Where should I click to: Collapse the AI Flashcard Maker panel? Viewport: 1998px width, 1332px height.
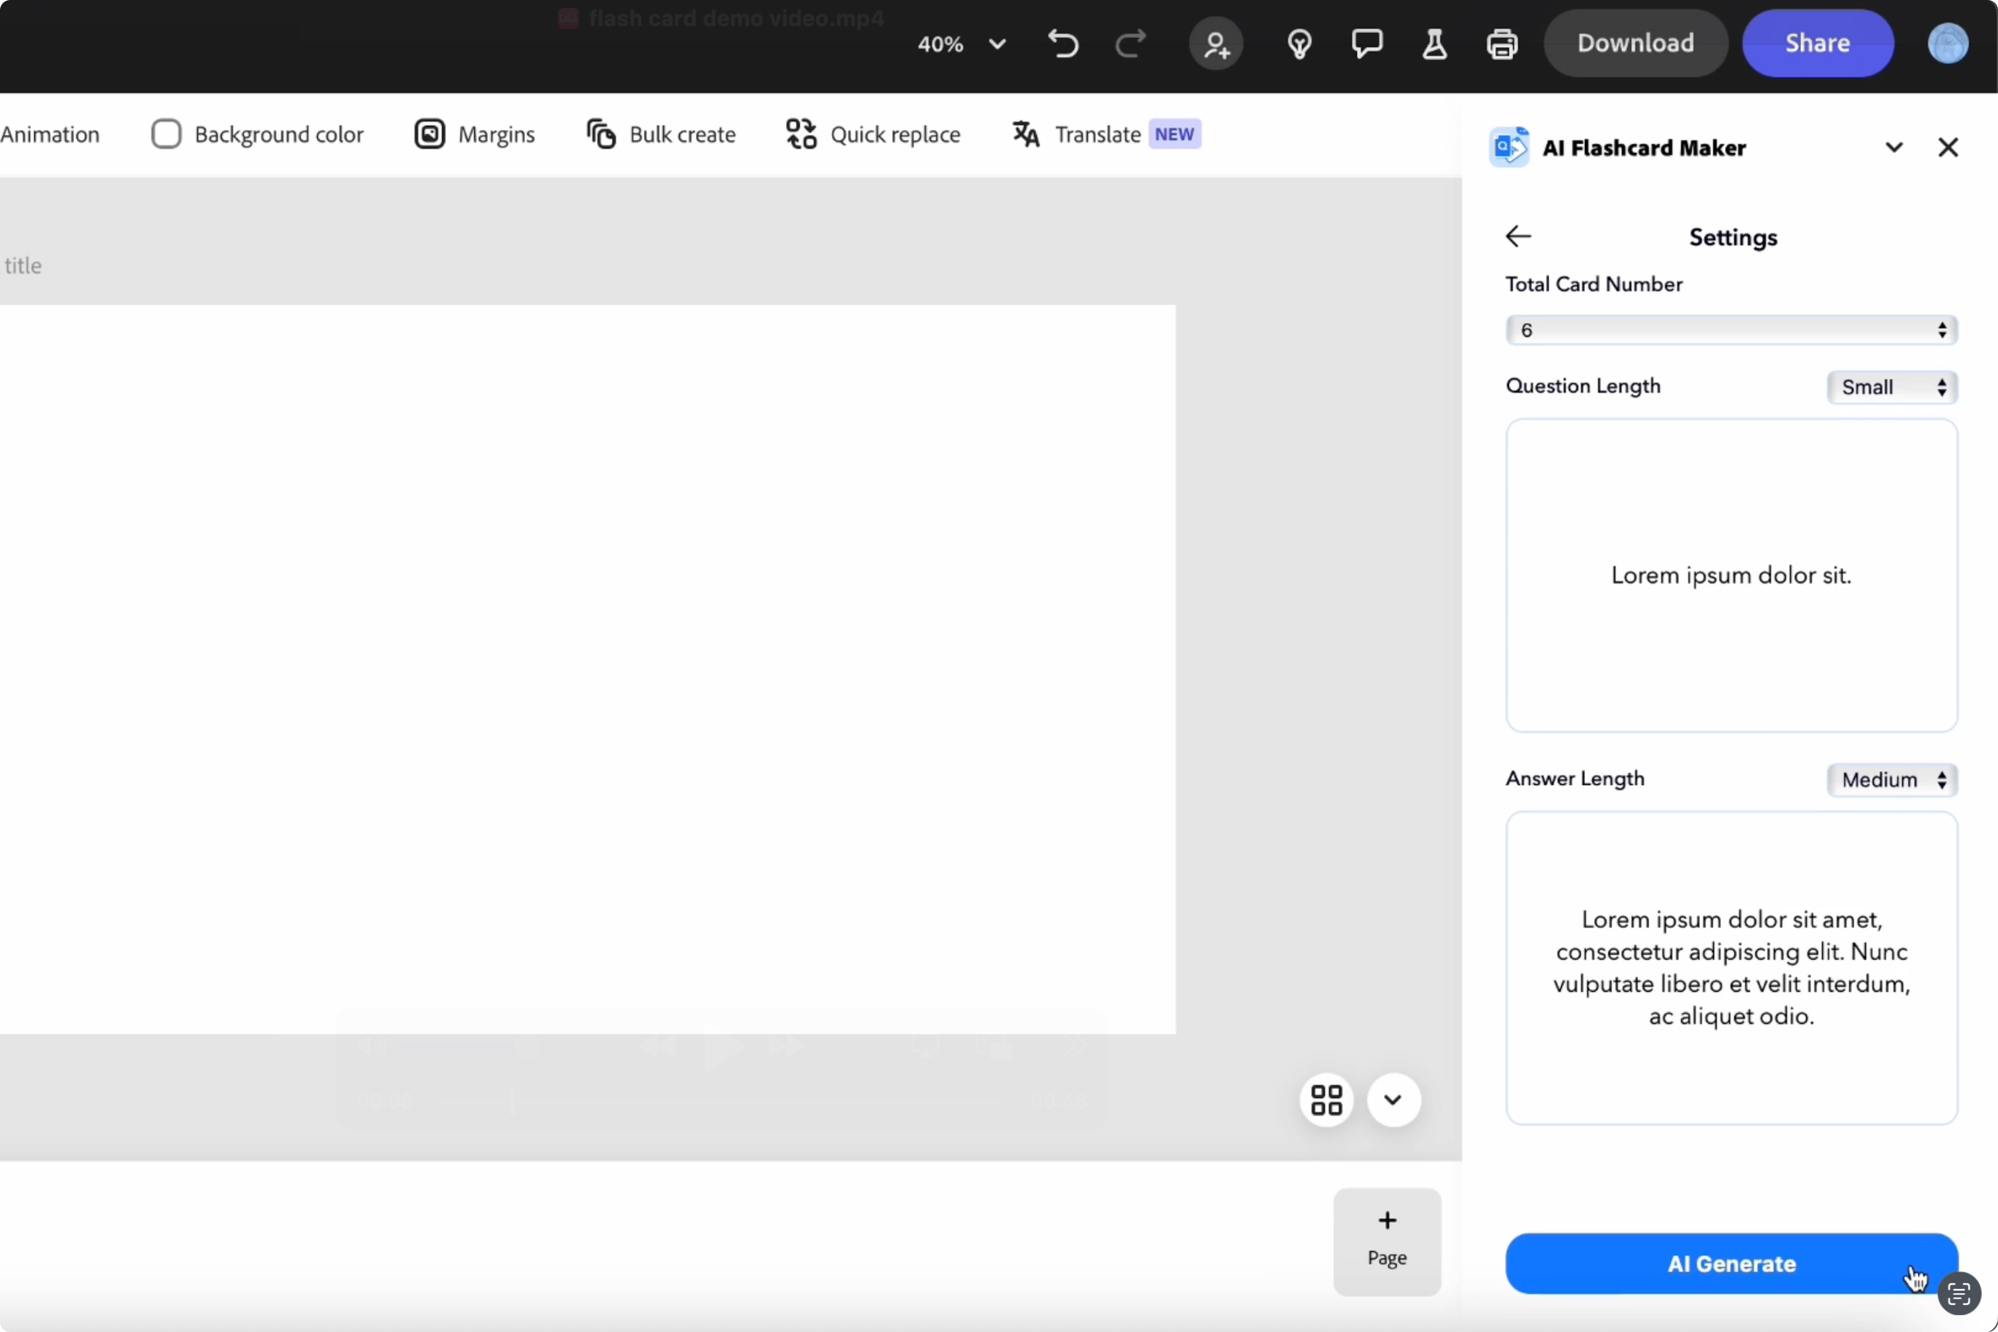pyautogui.click(x=1894, y=148)
